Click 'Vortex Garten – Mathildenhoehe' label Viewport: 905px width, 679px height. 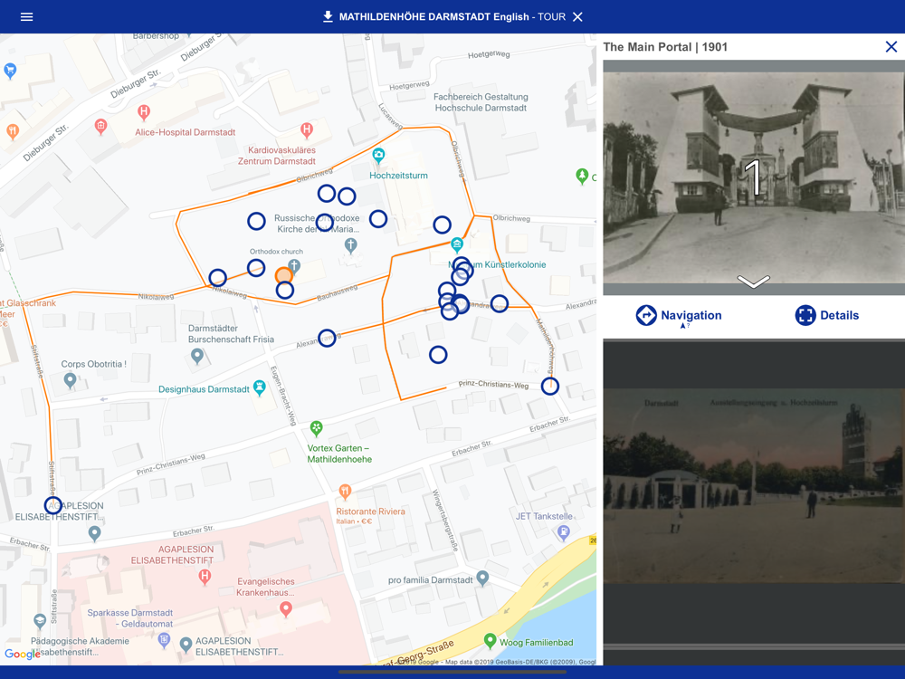(339, 454)
